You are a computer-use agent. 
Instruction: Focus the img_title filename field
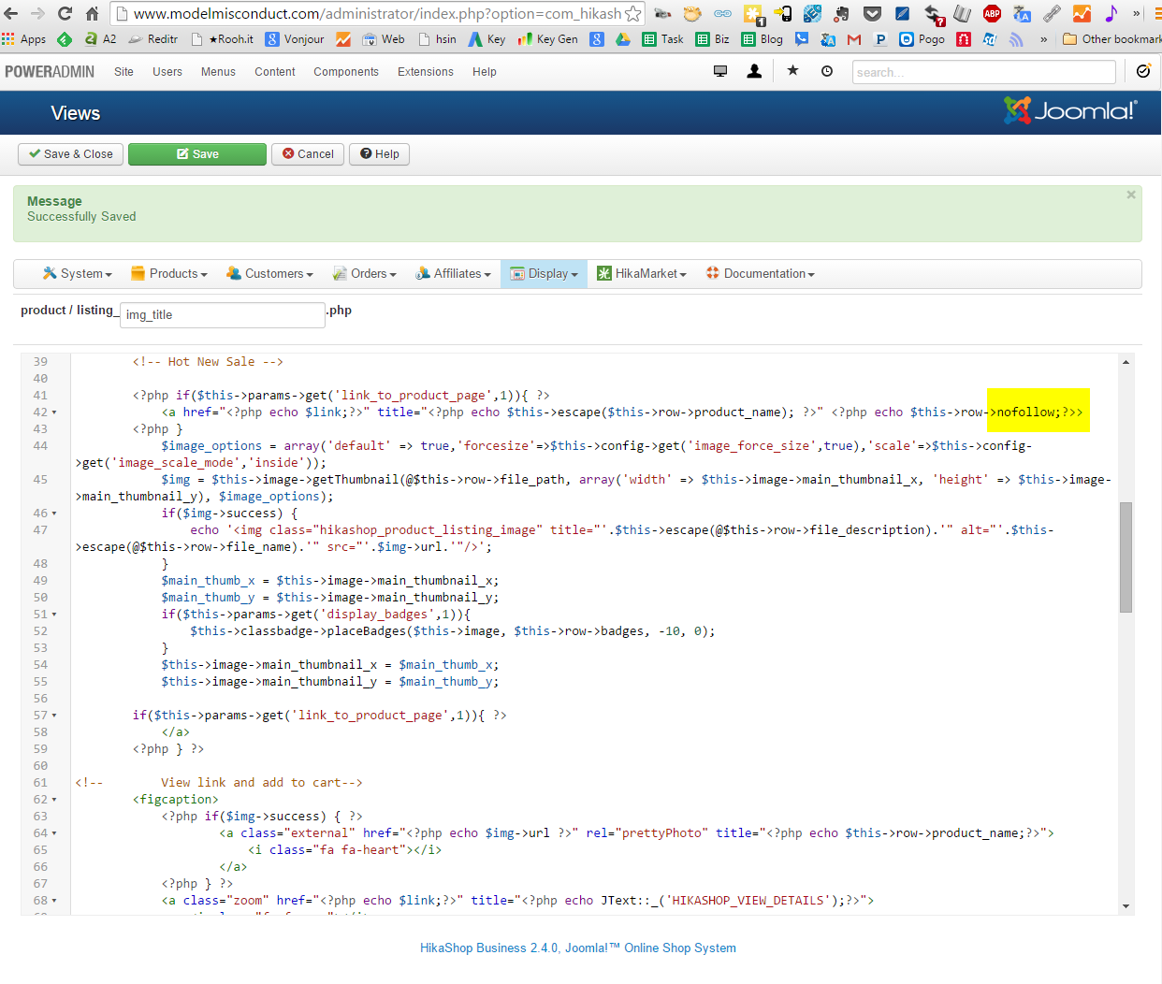click(223, 315)
